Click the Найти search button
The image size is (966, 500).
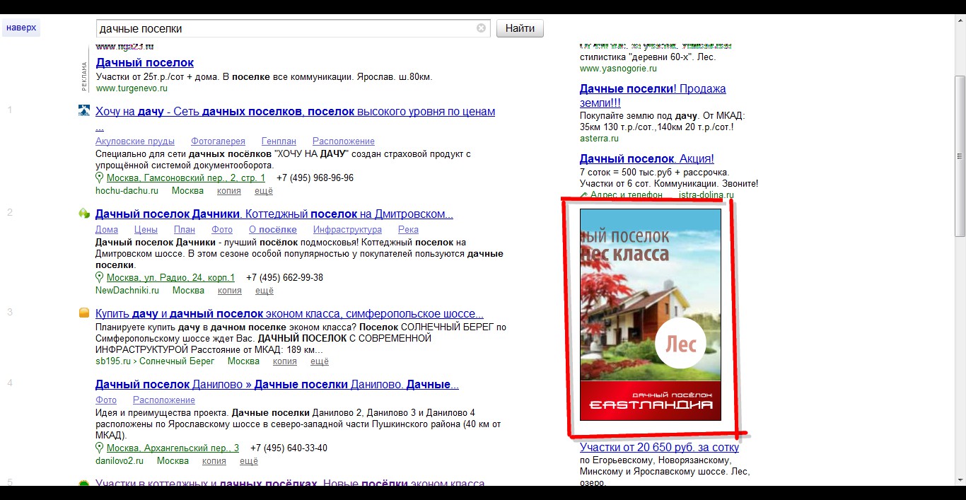click(520, 28)
